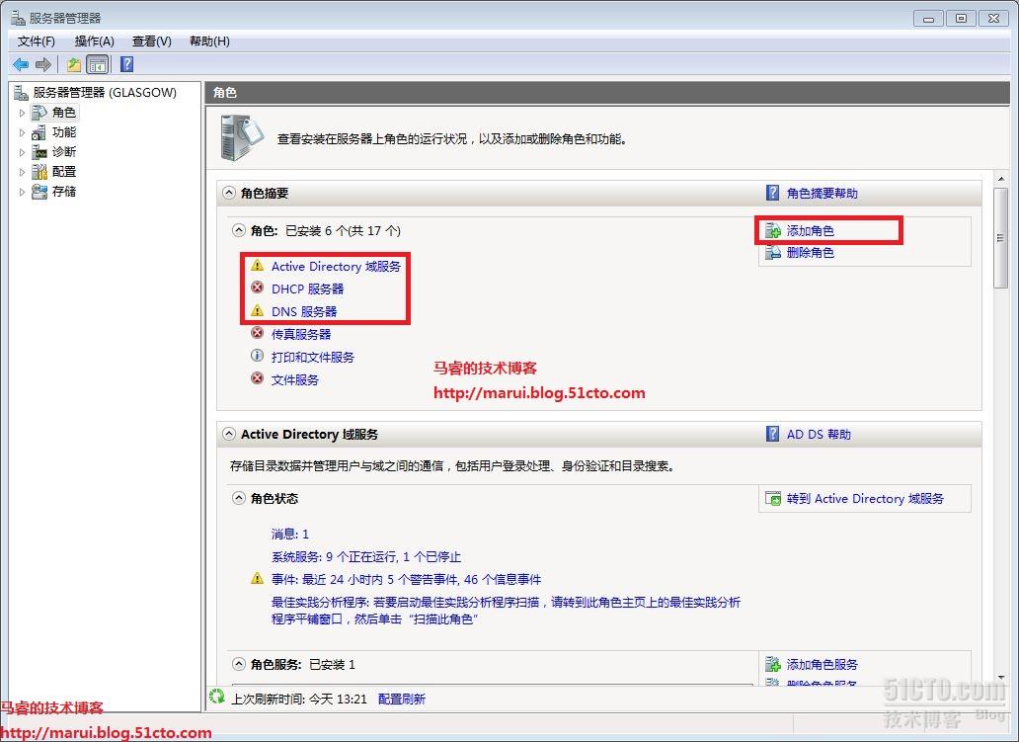1019x742 pixels.
Task: Collapse the 角色摘要 section
Action: coord(229,193)
